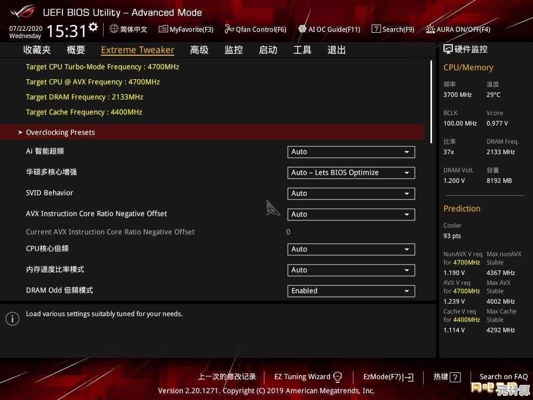Click the settings gear beside the clock
Viewport: 533px width, 400px height.
coord(93,27)
